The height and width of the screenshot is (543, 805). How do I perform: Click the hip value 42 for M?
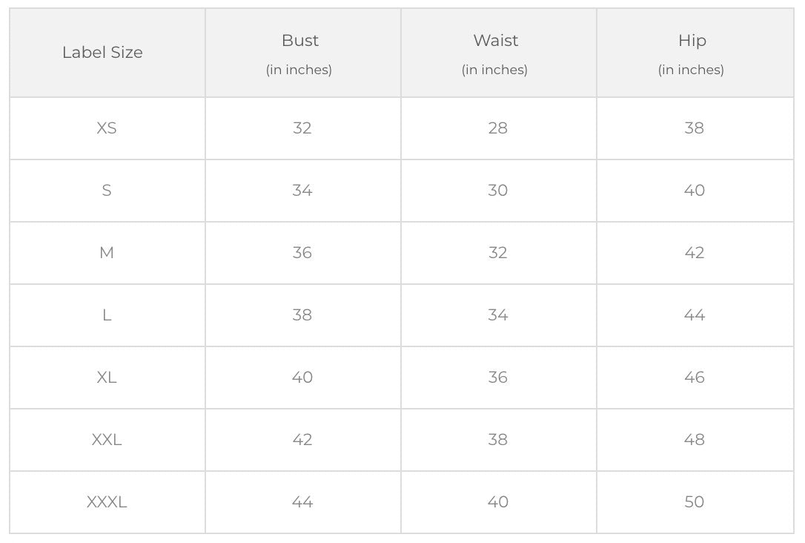694,253
